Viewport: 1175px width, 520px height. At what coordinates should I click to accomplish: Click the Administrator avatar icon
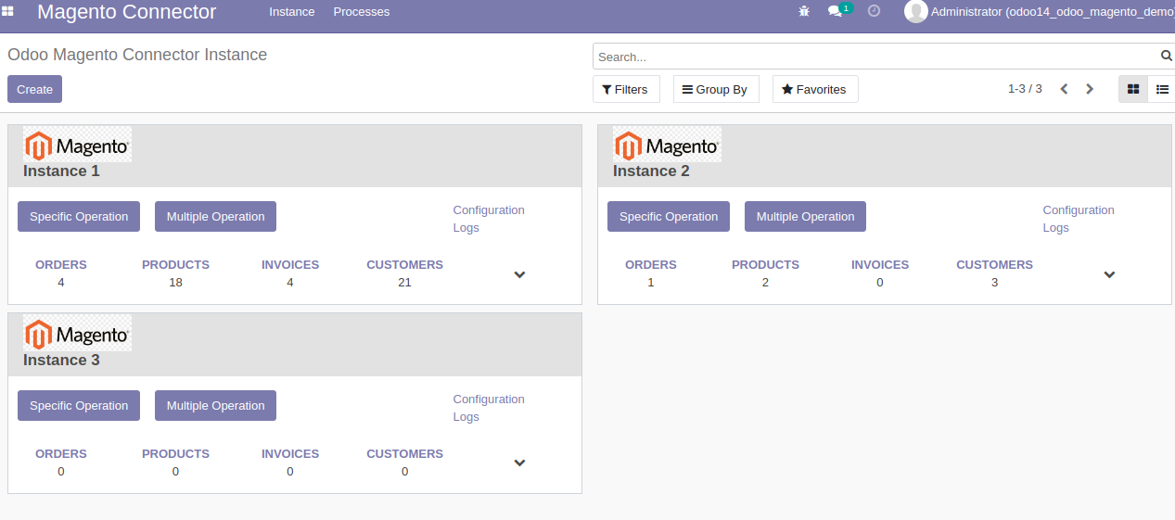click(x=916, y=11)
